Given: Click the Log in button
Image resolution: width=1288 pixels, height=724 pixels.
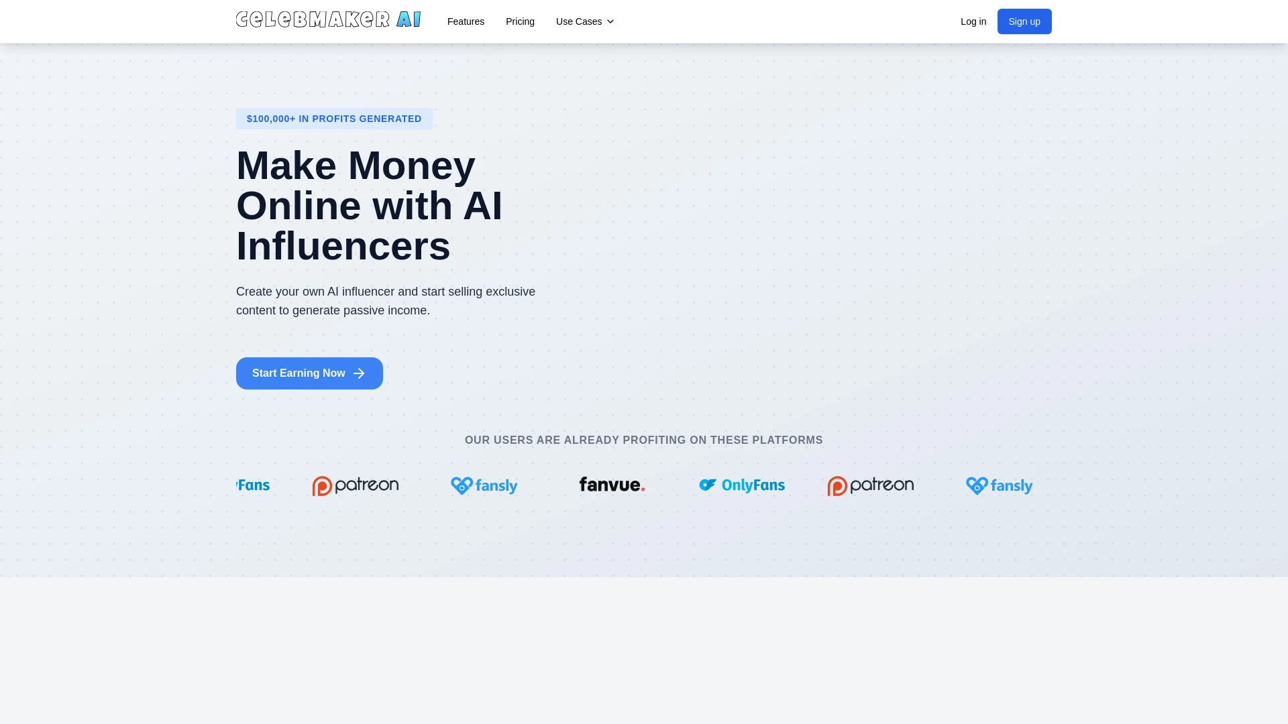Looking at the screenshot, I should pyautogui.click(x=973, y=21).
